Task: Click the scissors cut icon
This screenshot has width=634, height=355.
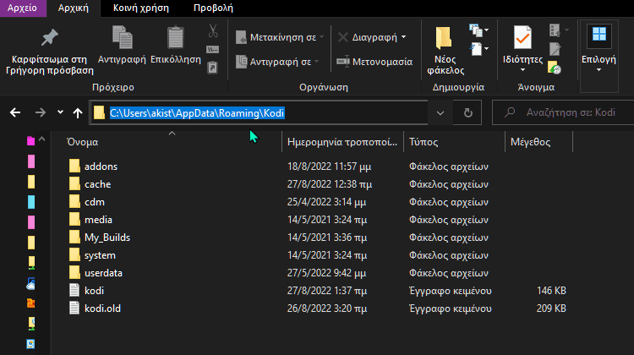Action: coord(213,30)
